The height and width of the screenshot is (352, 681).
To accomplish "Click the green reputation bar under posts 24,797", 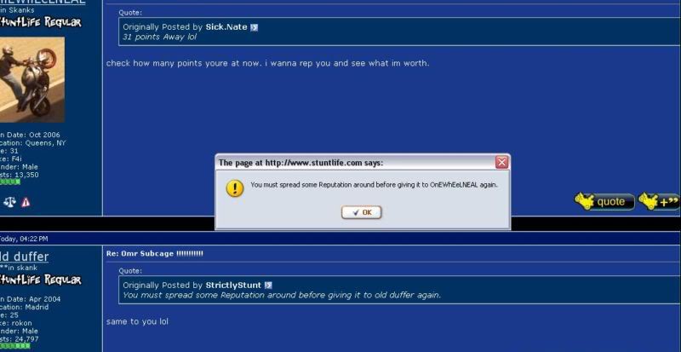I will (15, 346).
